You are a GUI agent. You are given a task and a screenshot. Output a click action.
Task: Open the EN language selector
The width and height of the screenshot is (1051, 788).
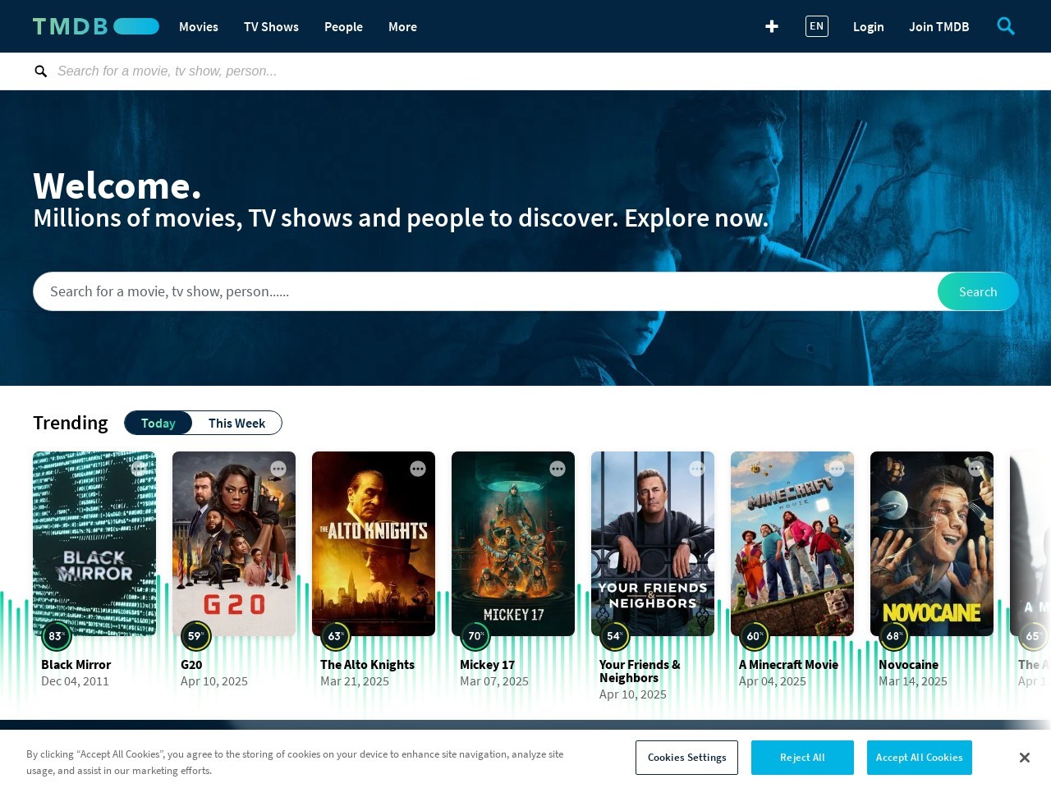pyautogui.click(x=817, y=26)
